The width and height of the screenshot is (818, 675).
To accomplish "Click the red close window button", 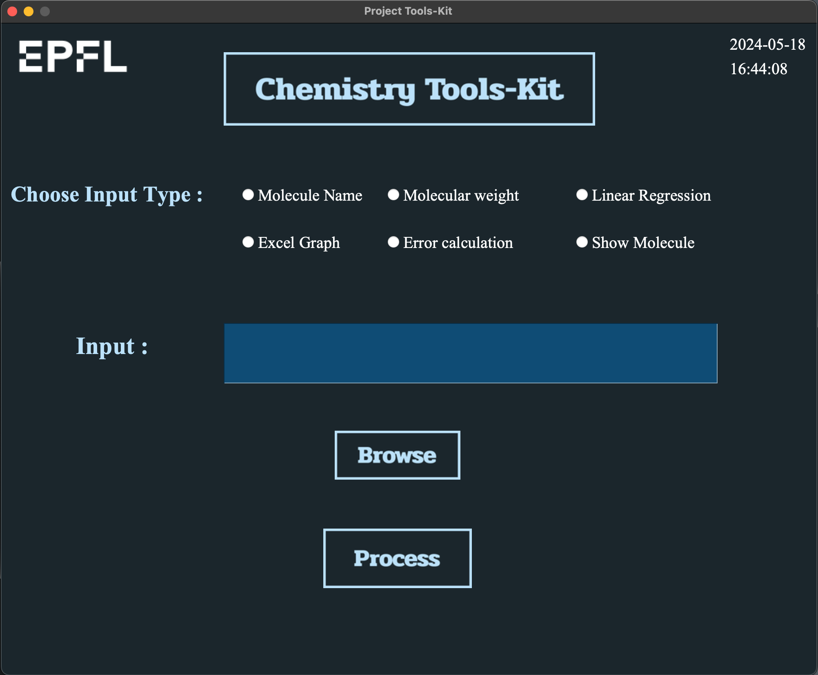I will tap(13, 11).
